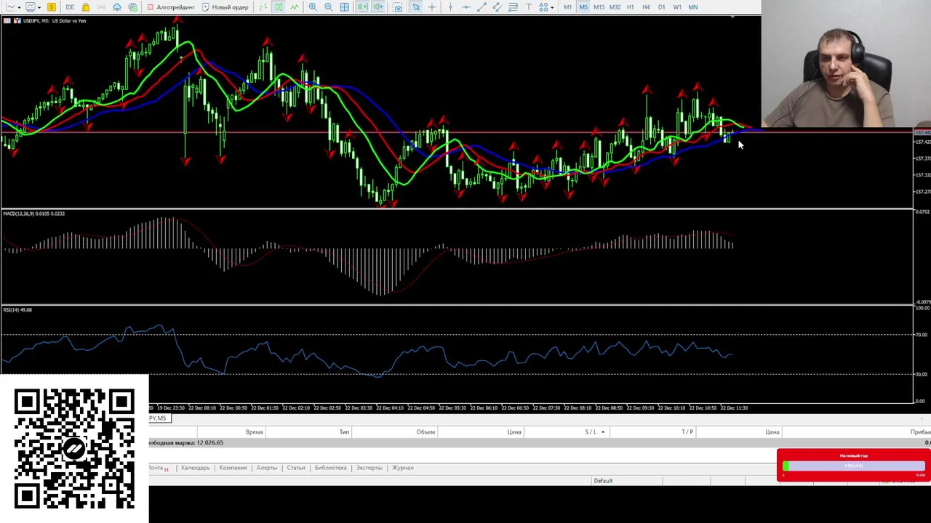The width and height of the screenshot is (931, 523).
Task: Expand the shapes dropdown arrow
Action: click(552, 7)
